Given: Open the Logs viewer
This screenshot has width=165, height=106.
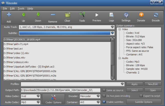Looking at the screenshot, I should click(111, 15).
